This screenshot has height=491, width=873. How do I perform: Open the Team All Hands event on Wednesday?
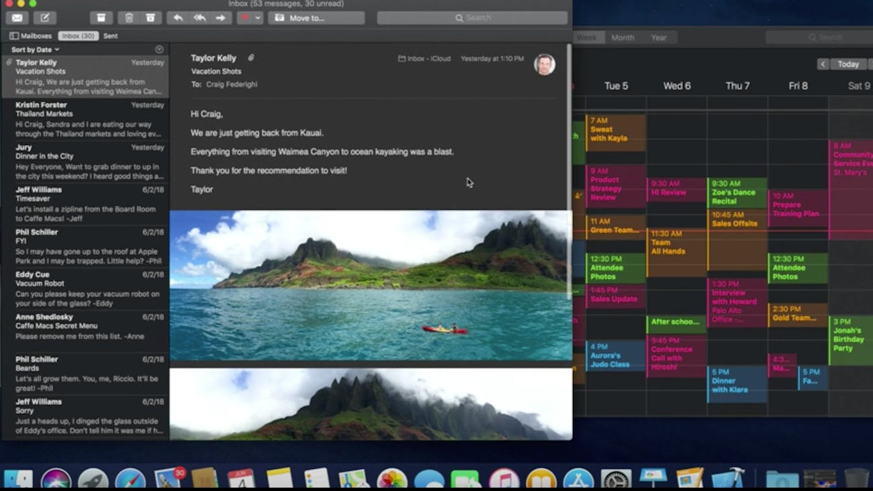coord(676,253)
